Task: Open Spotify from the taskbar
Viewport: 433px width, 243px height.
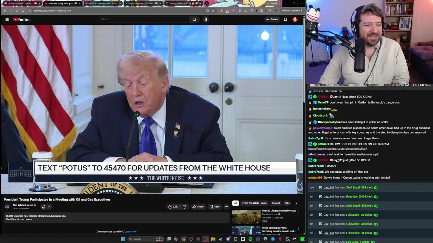Action: click(x=250, y=239)
